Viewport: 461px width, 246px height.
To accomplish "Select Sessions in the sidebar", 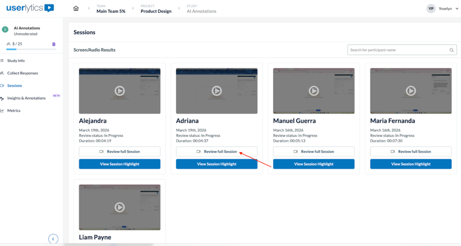I will pyautogui.click(x=15, y=86).
